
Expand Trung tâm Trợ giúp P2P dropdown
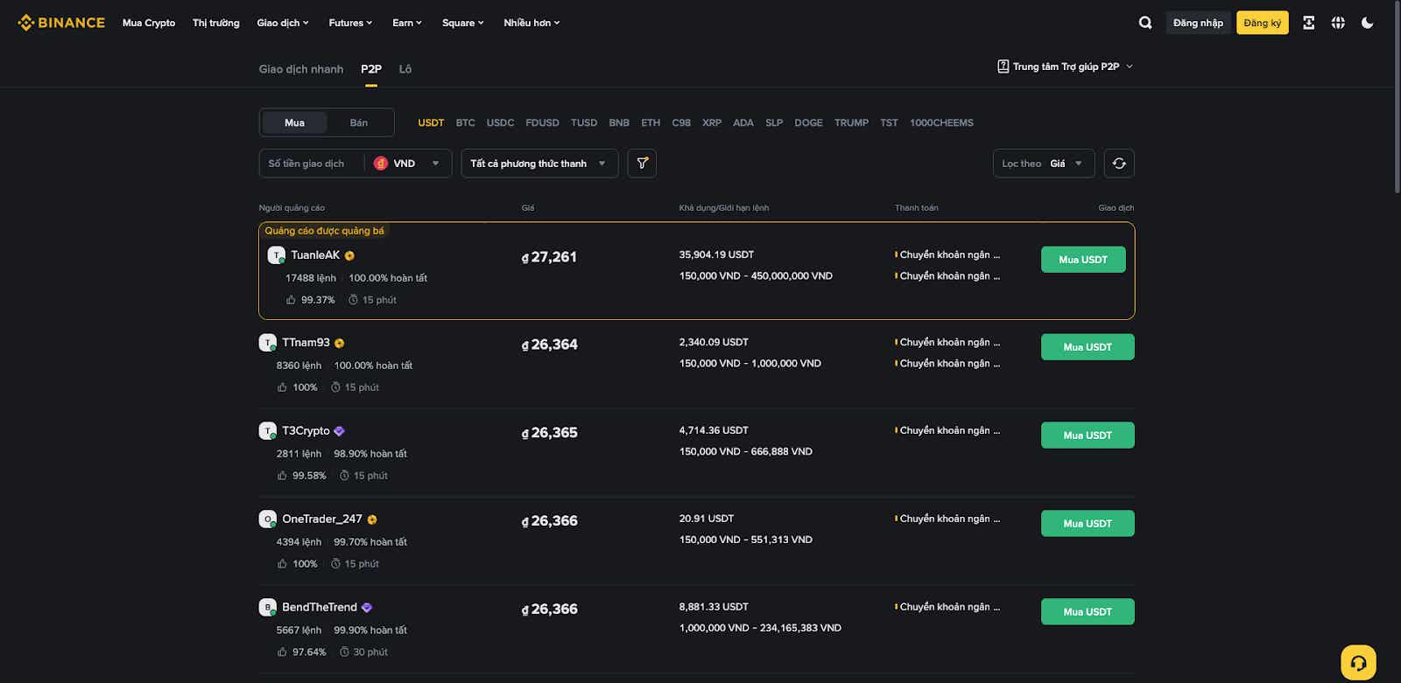1066,66
